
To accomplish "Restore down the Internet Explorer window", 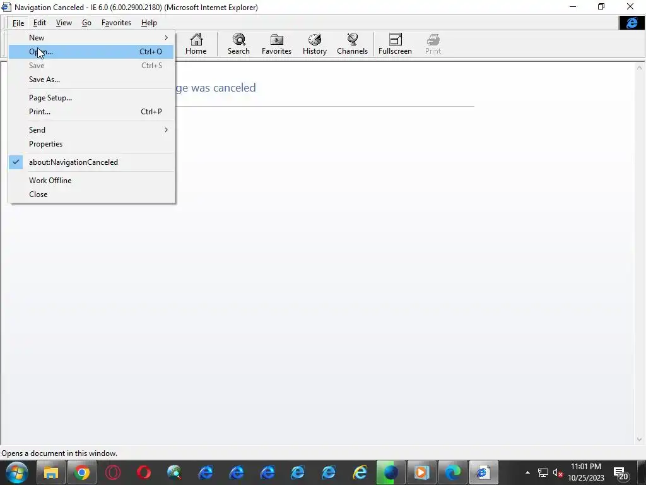I will 601,7.
